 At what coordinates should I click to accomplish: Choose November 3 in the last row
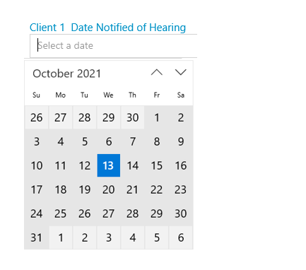pyautogui.click(x=109, y=237)
